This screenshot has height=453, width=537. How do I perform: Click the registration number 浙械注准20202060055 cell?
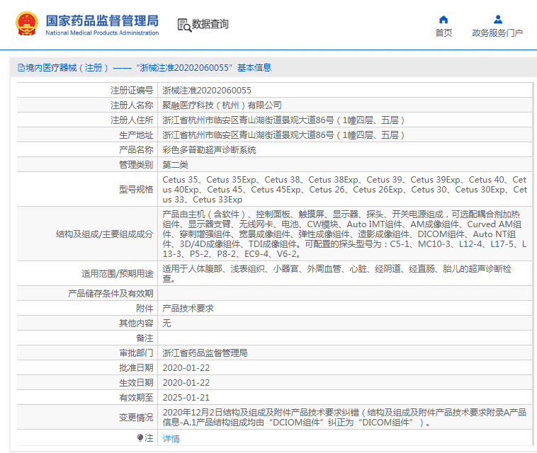click(x=207, y=91)
